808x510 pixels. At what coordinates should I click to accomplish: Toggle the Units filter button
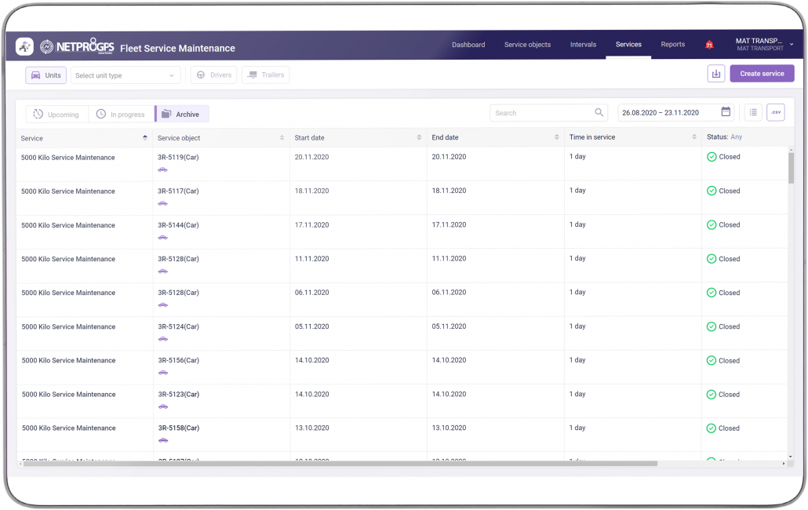point(45,75)
